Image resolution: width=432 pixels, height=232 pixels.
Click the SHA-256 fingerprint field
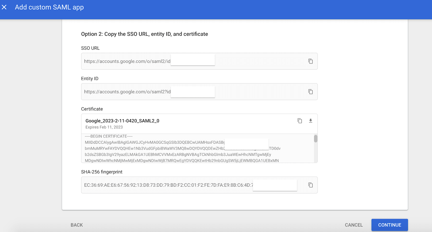click(199, 185)
